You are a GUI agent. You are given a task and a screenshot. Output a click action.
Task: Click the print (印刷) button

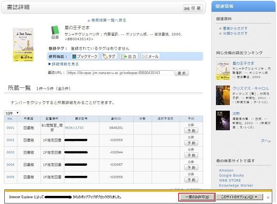click(x=193, y=8)
